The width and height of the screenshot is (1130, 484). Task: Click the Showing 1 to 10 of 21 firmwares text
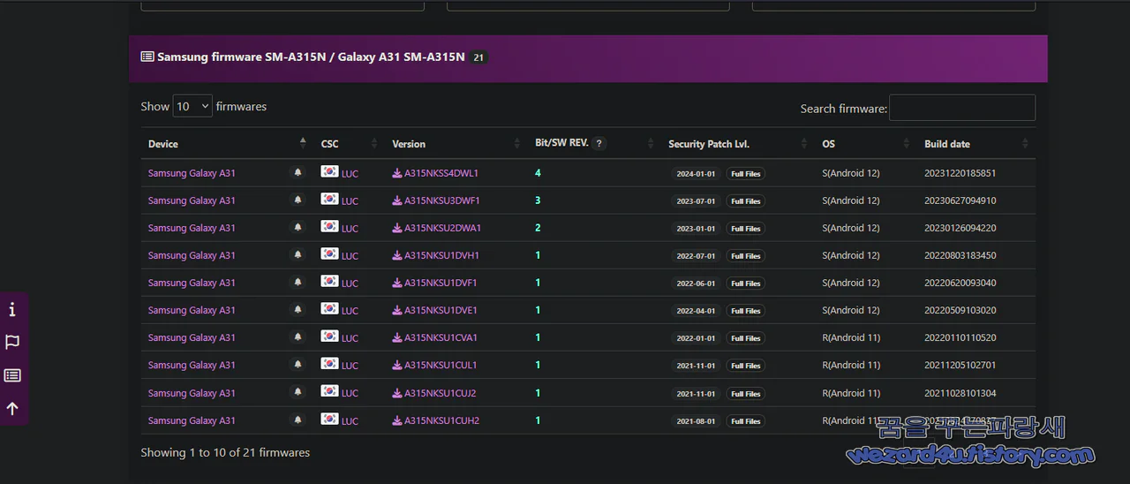(x=225, y=452)
